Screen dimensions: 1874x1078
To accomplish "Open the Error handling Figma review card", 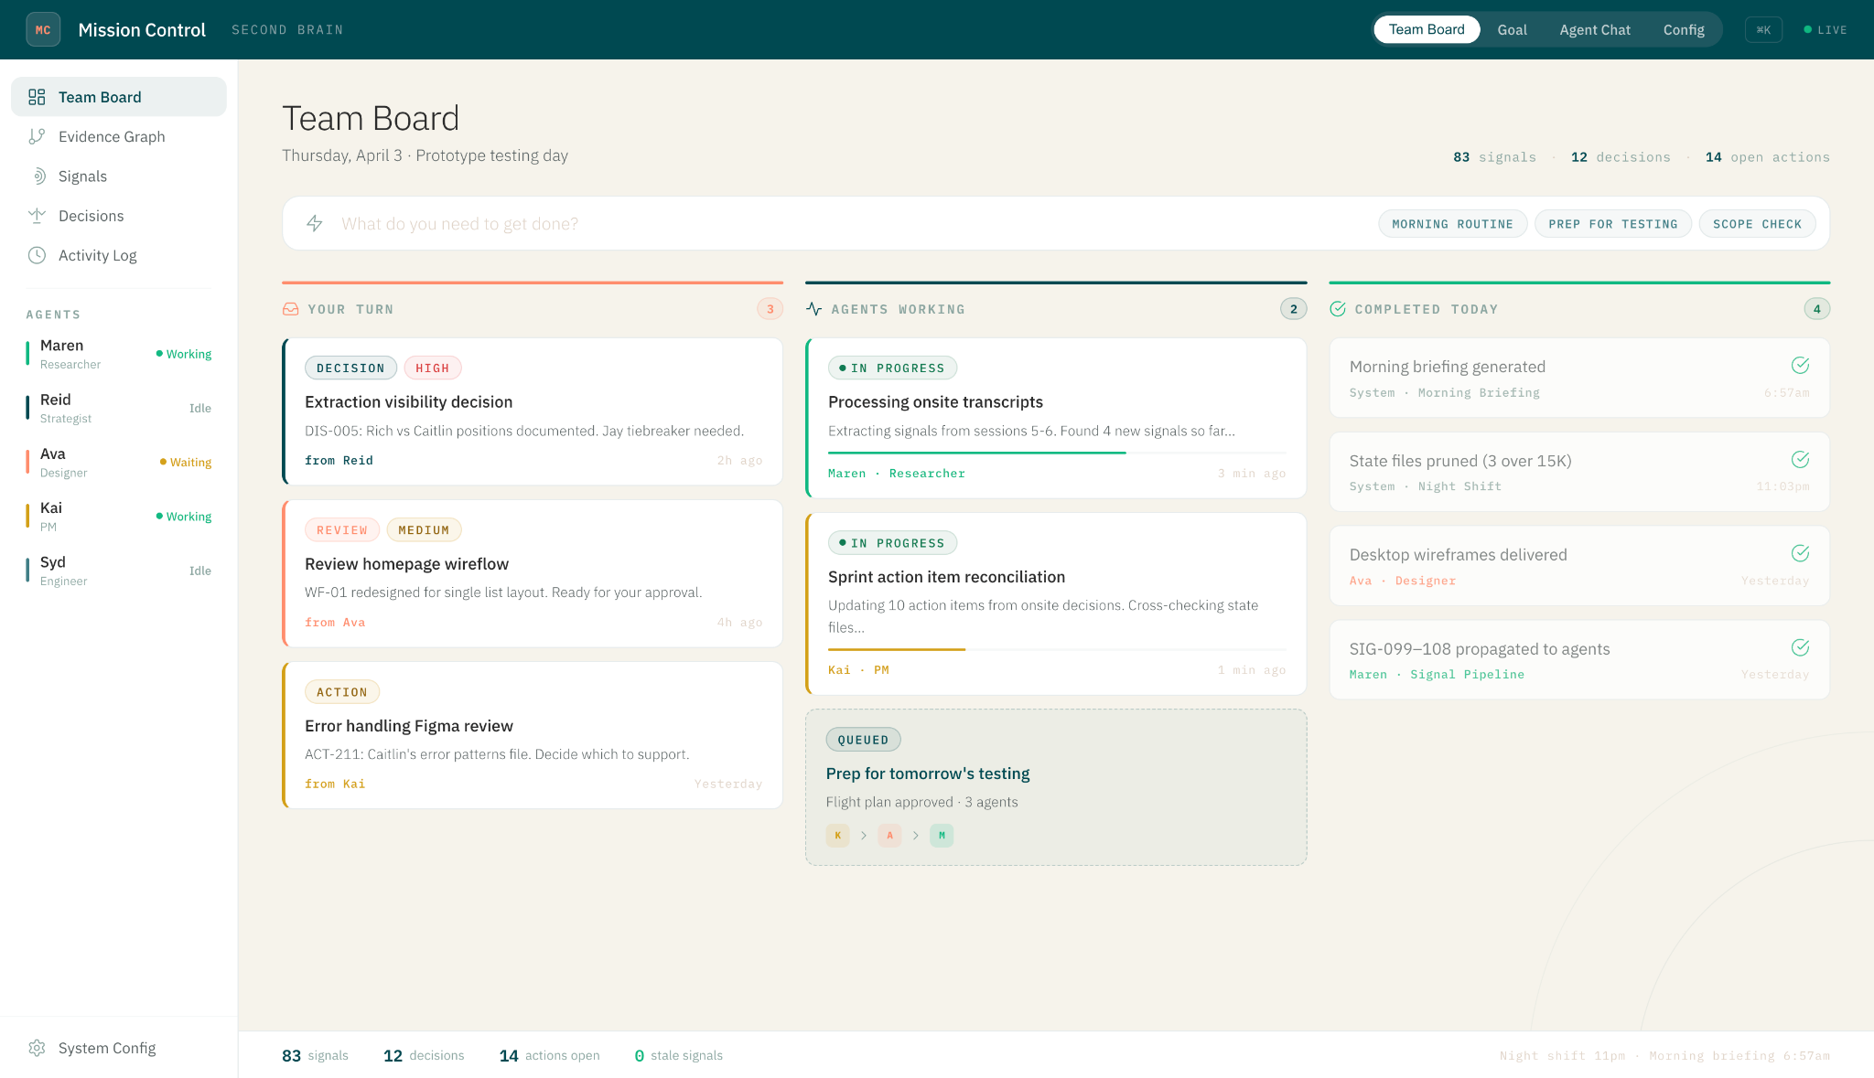I will 533,735.
